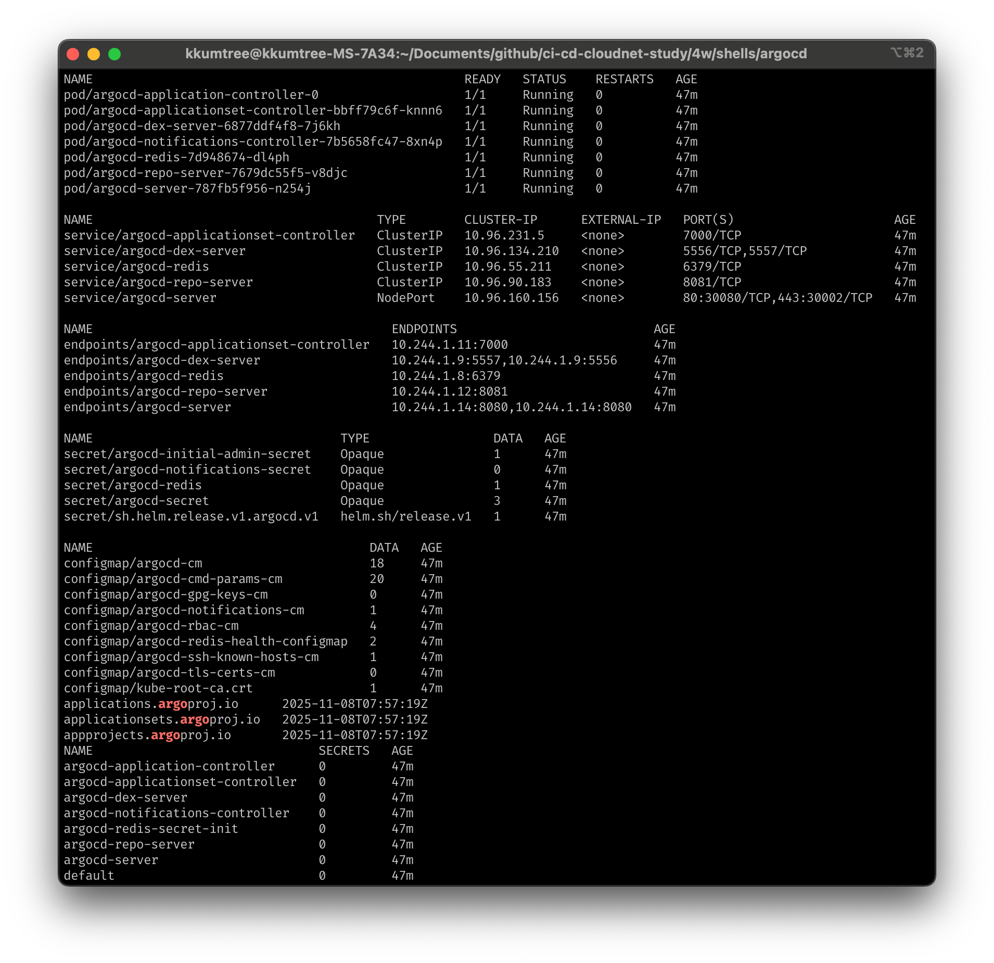Select pod/argocd-application-controller-0 text

(x=191, y=95)
